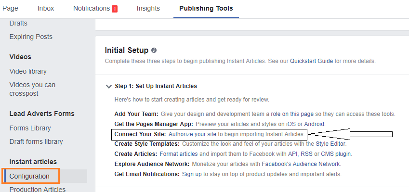Image resolution: width=409 pixels, height=192 pixels.
Task: Collapse Step 1: Set Up Instant Articles
Action: click(x=109, y=86)
